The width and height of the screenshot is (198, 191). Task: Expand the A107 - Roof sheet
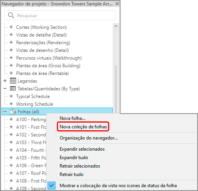[11, 173]
